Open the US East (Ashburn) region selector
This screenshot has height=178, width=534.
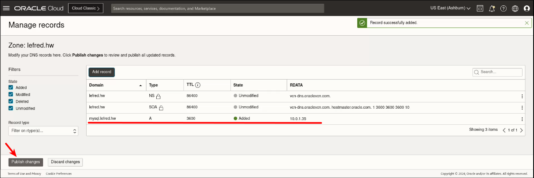coord(450,8)
